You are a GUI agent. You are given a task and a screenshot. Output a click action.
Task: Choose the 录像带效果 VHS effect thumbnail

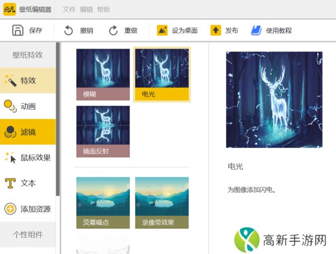[x=162, y=203]
